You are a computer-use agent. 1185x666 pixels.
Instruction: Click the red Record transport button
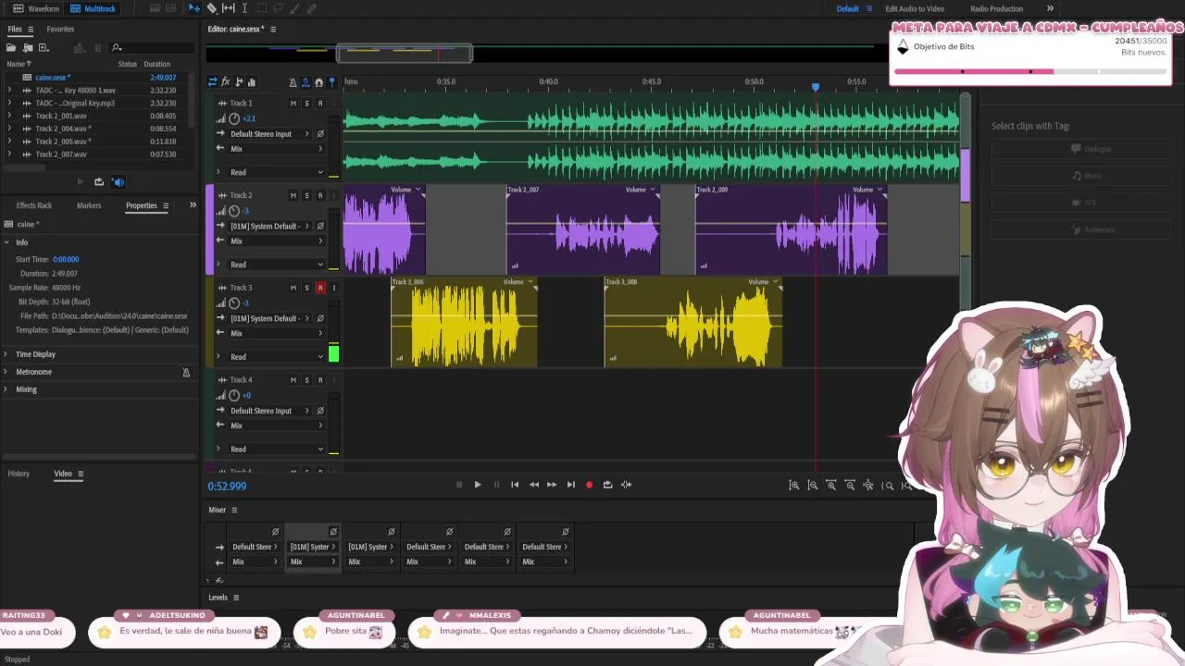[x=589, y=485]
